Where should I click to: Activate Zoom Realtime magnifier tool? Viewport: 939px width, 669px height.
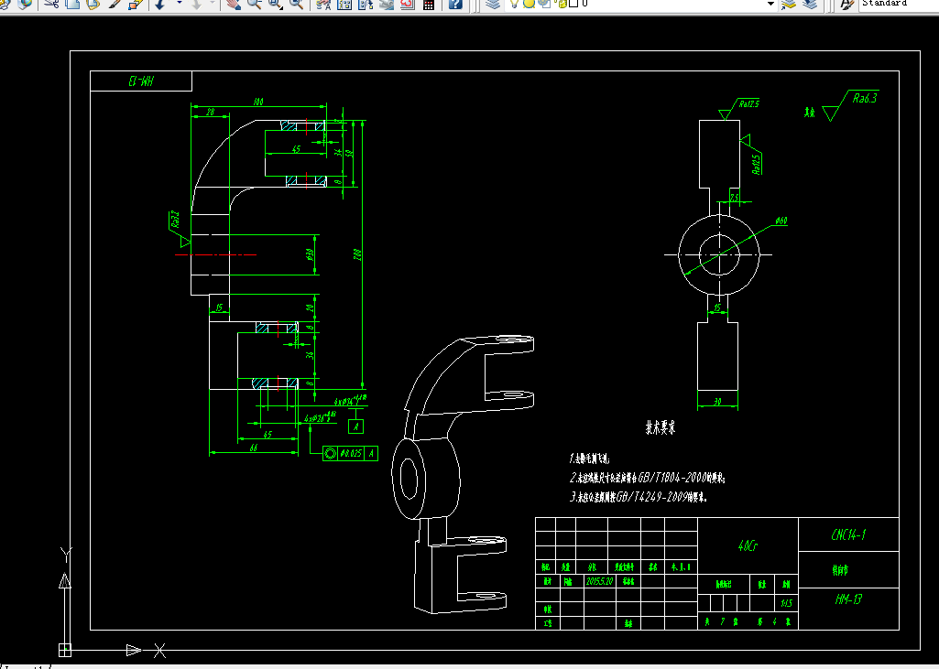point(255,4)
